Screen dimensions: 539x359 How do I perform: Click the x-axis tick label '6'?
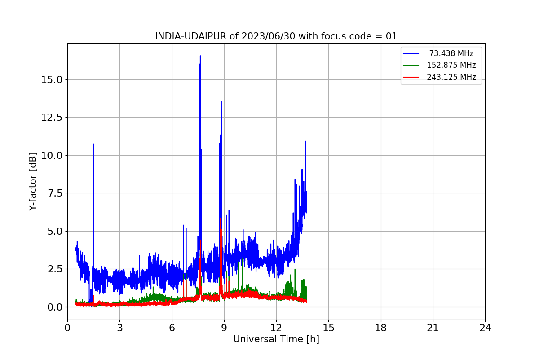click(x=172, y=328)
